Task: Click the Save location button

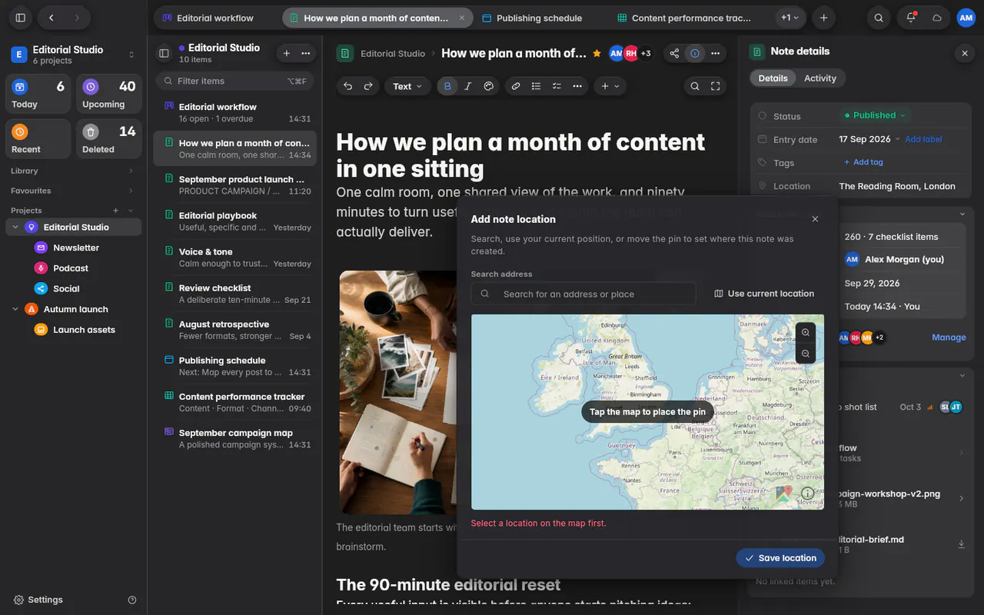Action: 780,558
